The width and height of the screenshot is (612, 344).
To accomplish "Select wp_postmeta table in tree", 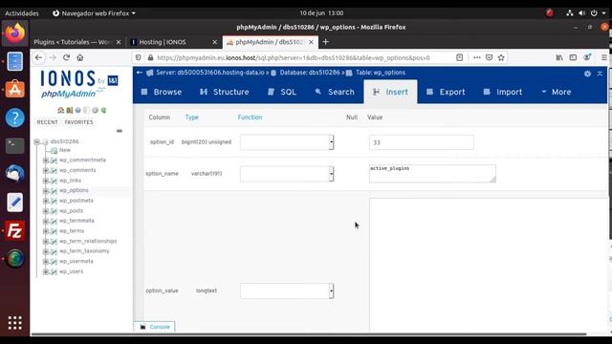I will [76, 201].
